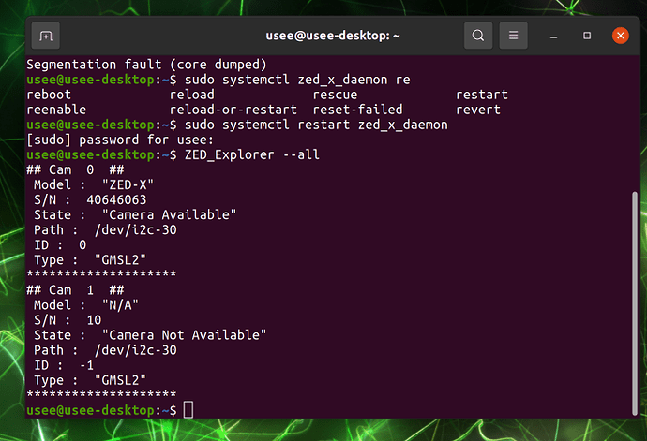Open the terminal search tool

pos(478,36)
